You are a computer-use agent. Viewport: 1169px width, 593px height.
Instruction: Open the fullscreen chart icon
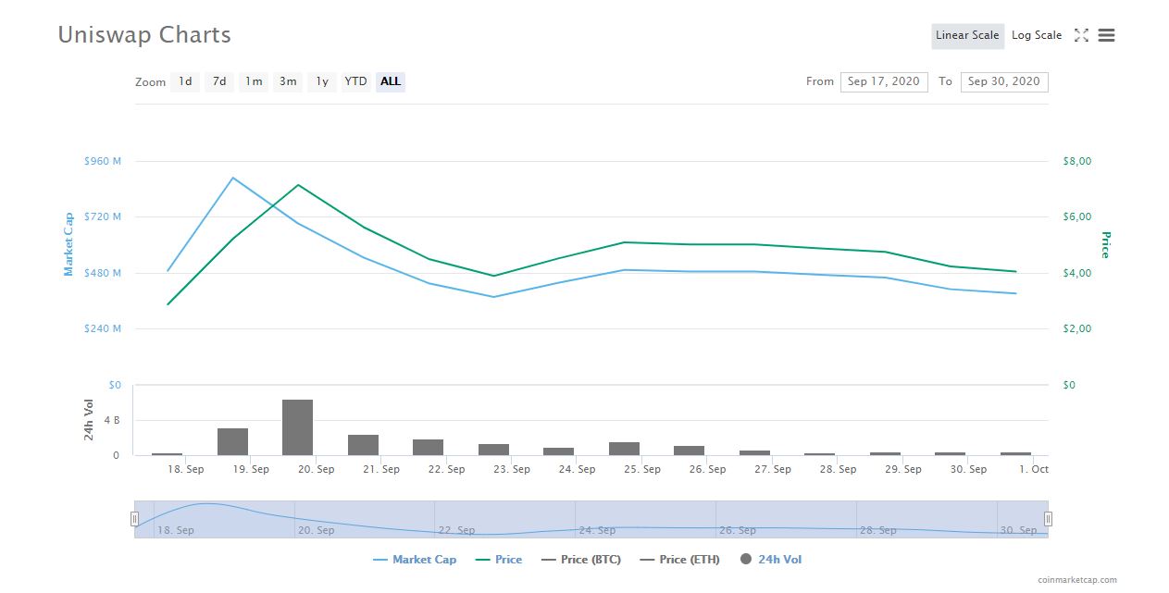(1081, 35)
